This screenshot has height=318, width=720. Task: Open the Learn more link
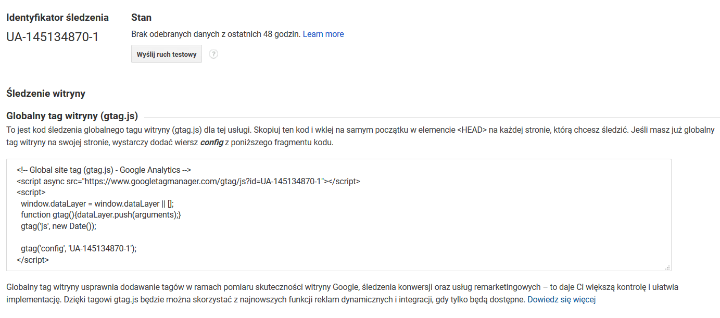coord(323,34)
